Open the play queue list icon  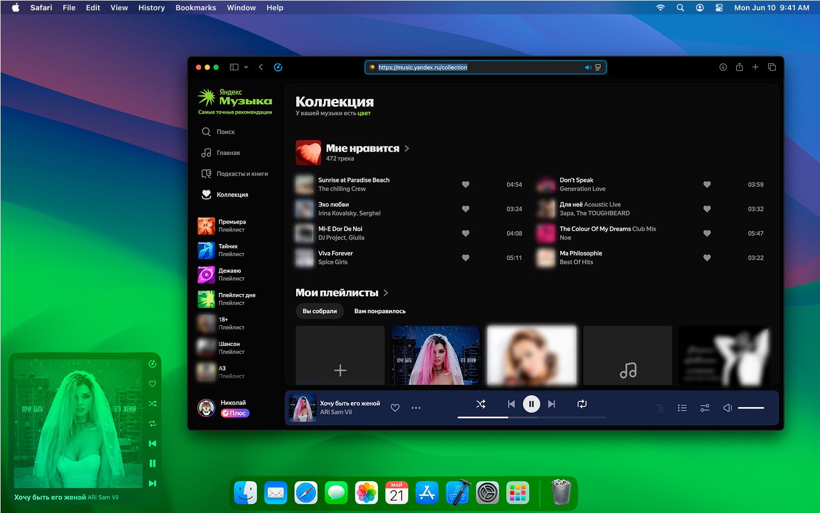(682, 408)
